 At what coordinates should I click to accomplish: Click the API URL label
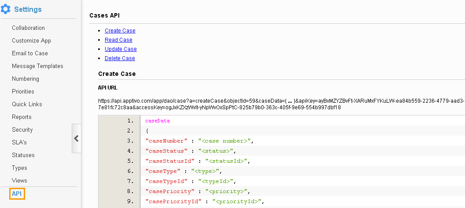pos(108,88)
